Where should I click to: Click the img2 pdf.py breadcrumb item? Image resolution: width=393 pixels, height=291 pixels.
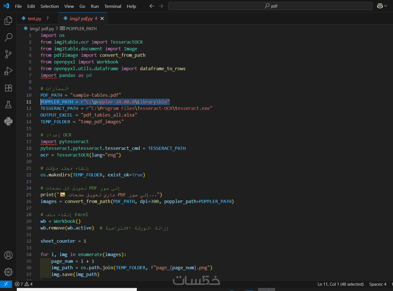(x=42, y=29)
